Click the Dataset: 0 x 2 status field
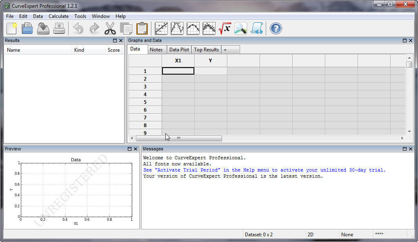This screenshot has height=242, width=418. [x=273, y=235]
